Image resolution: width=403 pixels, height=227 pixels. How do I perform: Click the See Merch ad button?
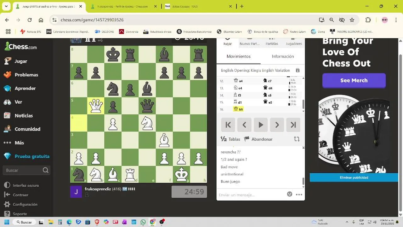click(354, 80)
